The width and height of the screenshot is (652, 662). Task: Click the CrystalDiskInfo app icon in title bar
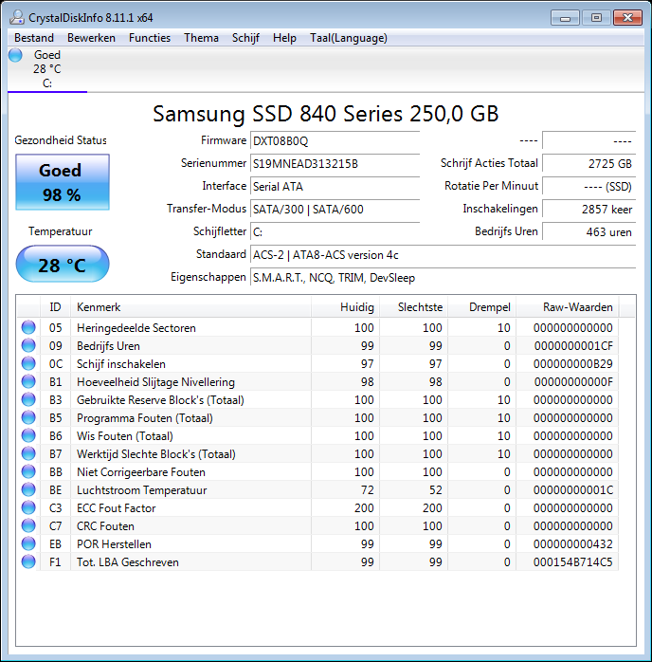[17, 17]
